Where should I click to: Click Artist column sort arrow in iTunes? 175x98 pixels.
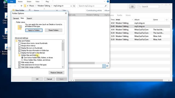tap(132, 20)
